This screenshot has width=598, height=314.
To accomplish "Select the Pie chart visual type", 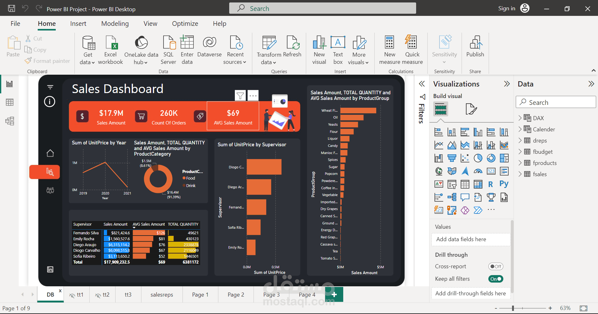I will pyautogui.click(x=478, y=158).
